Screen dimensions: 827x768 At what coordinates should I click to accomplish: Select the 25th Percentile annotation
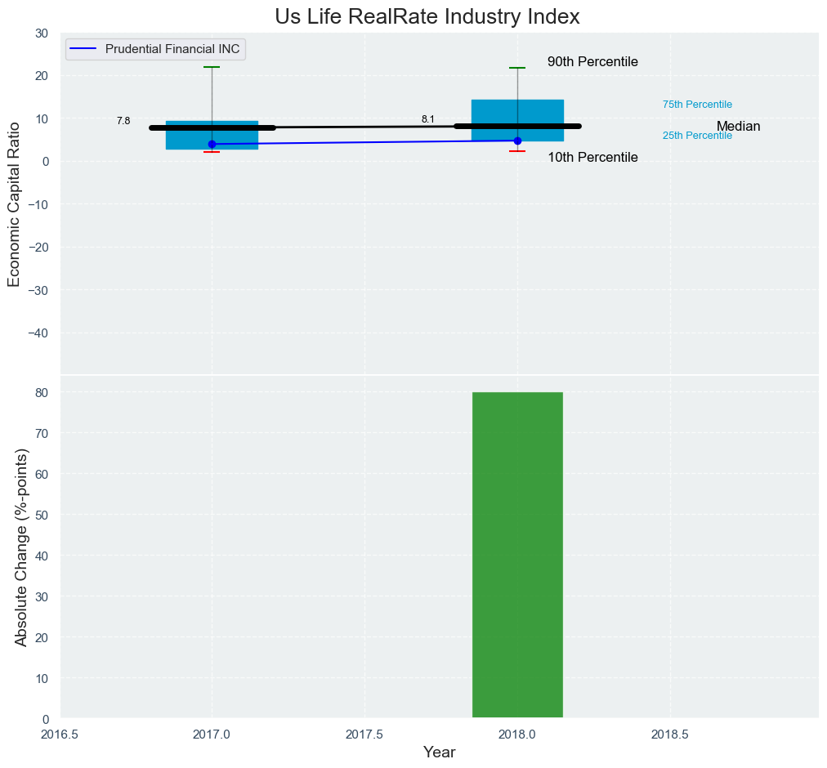click(697, 136)
